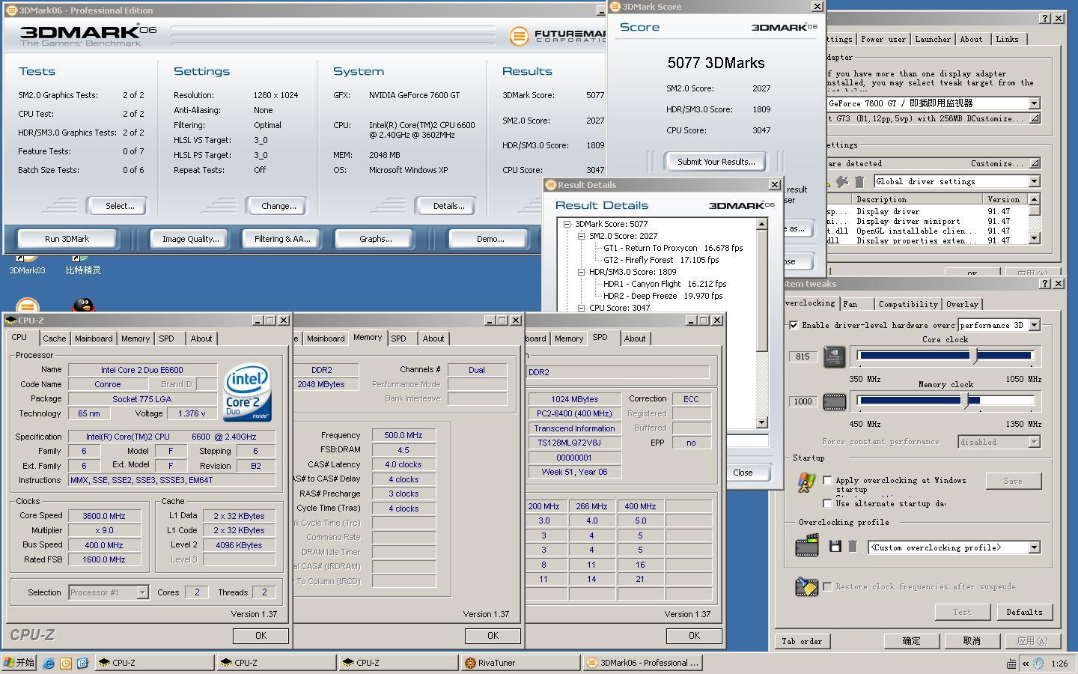Switch to the Mainboard tab in CPU-Z
This screenshot has width=1078, height=674.
coord(94,338)
